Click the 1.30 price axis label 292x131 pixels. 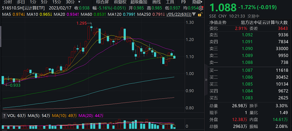(190, 23)
